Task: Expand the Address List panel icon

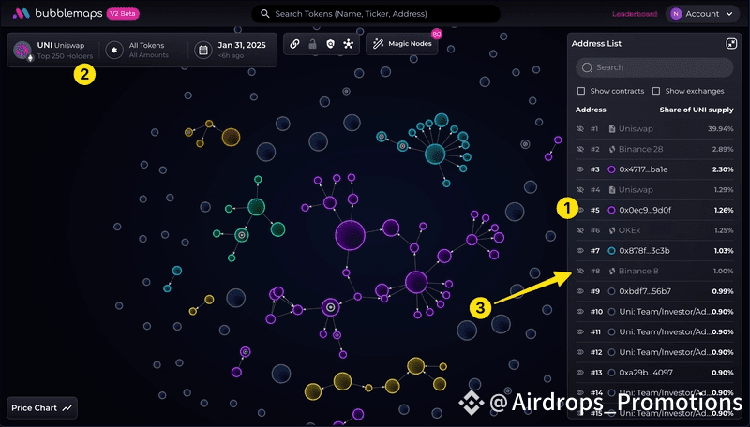Action: click(731, 43)
